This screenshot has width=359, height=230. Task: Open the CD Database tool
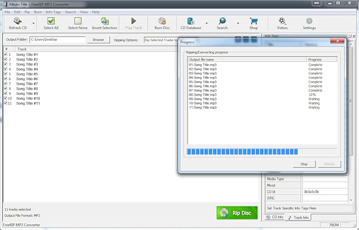pos(190,23)
